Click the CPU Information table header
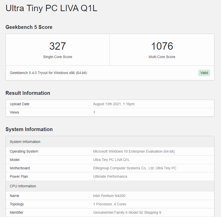 110,186
